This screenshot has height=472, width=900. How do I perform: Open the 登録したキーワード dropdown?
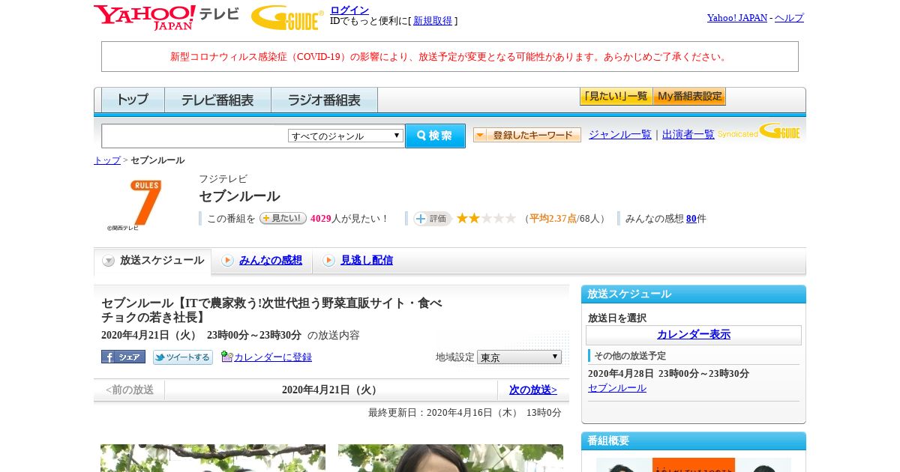click(x=526, y=135)
